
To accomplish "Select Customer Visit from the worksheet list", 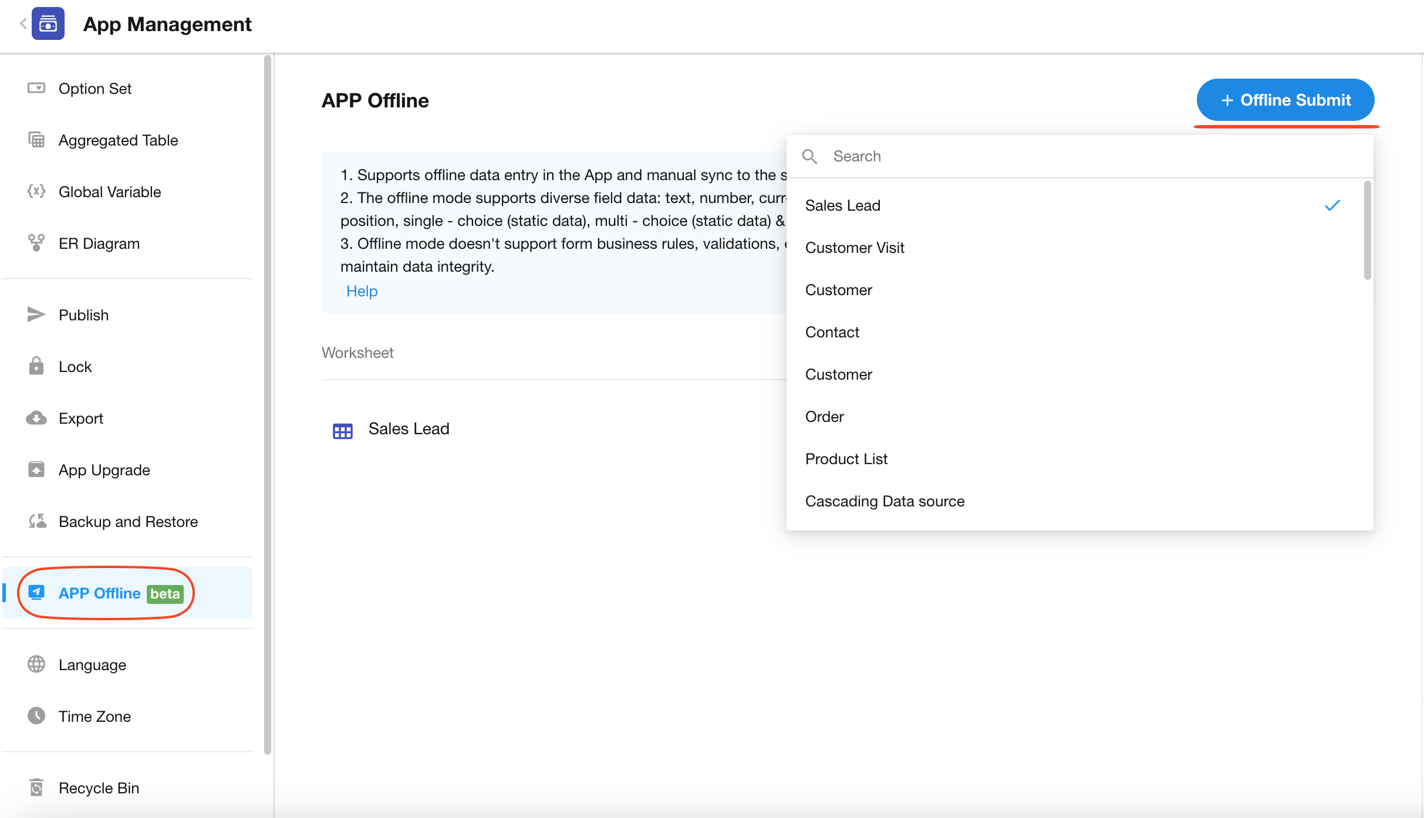I will 855,248.
